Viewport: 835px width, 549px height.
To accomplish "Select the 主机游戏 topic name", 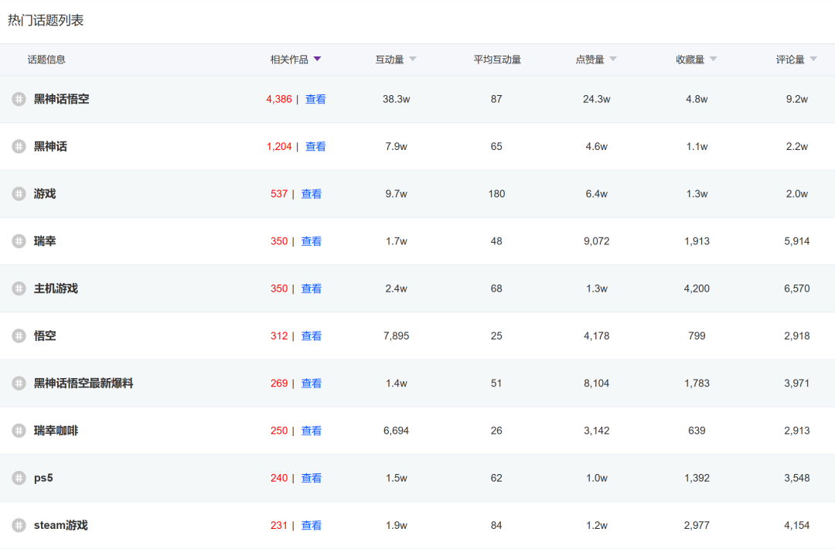I will pyautogui.click(x=56, y=288).
